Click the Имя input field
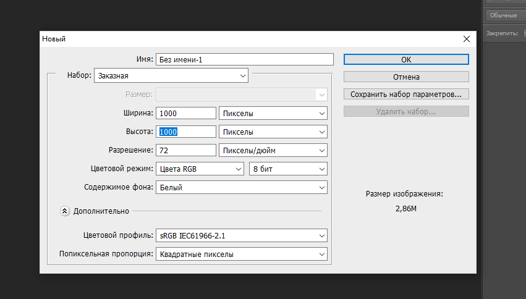Image resolution: width=526 pixels, height=299 pixels. (x=245, y=59)
